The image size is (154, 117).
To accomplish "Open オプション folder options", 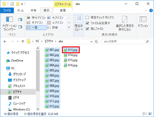I will [x=143, y=22].
